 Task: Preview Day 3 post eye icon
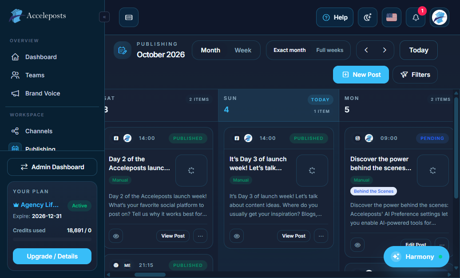pos(237,236)
